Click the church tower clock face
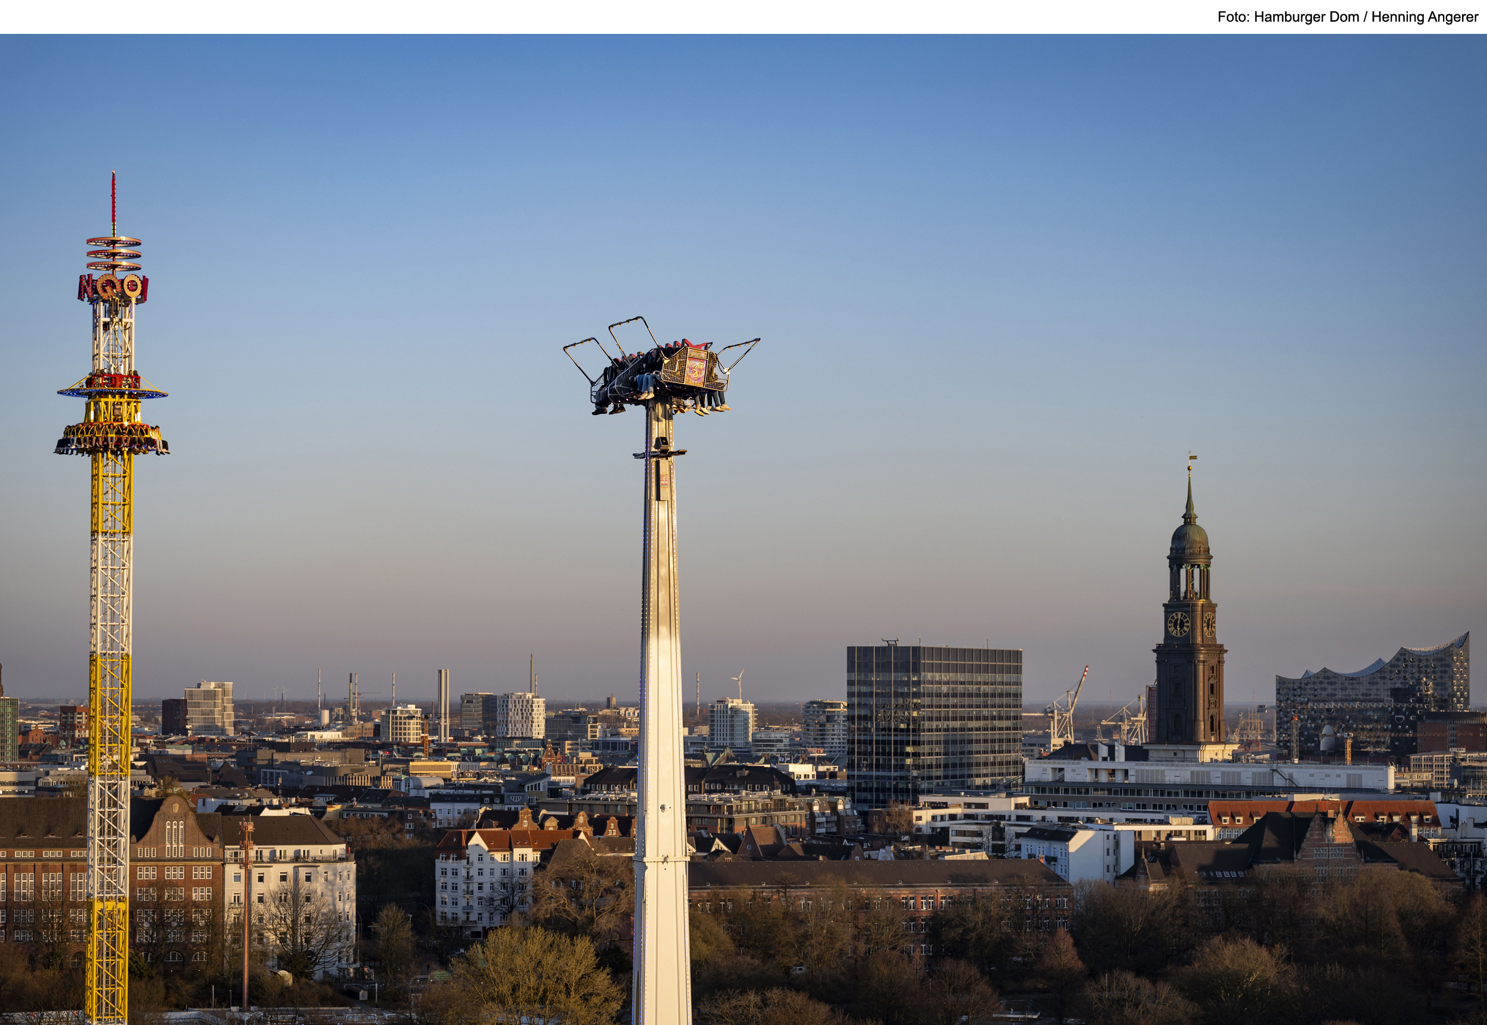Screen dimensions: 1487x1025 click(1178, 624)
